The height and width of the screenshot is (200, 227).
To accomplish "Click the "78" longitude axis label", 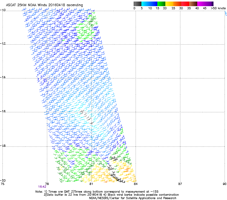I will (47, 184).
